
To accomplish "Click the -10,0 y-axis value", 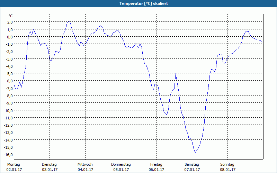I will point(8,110).
